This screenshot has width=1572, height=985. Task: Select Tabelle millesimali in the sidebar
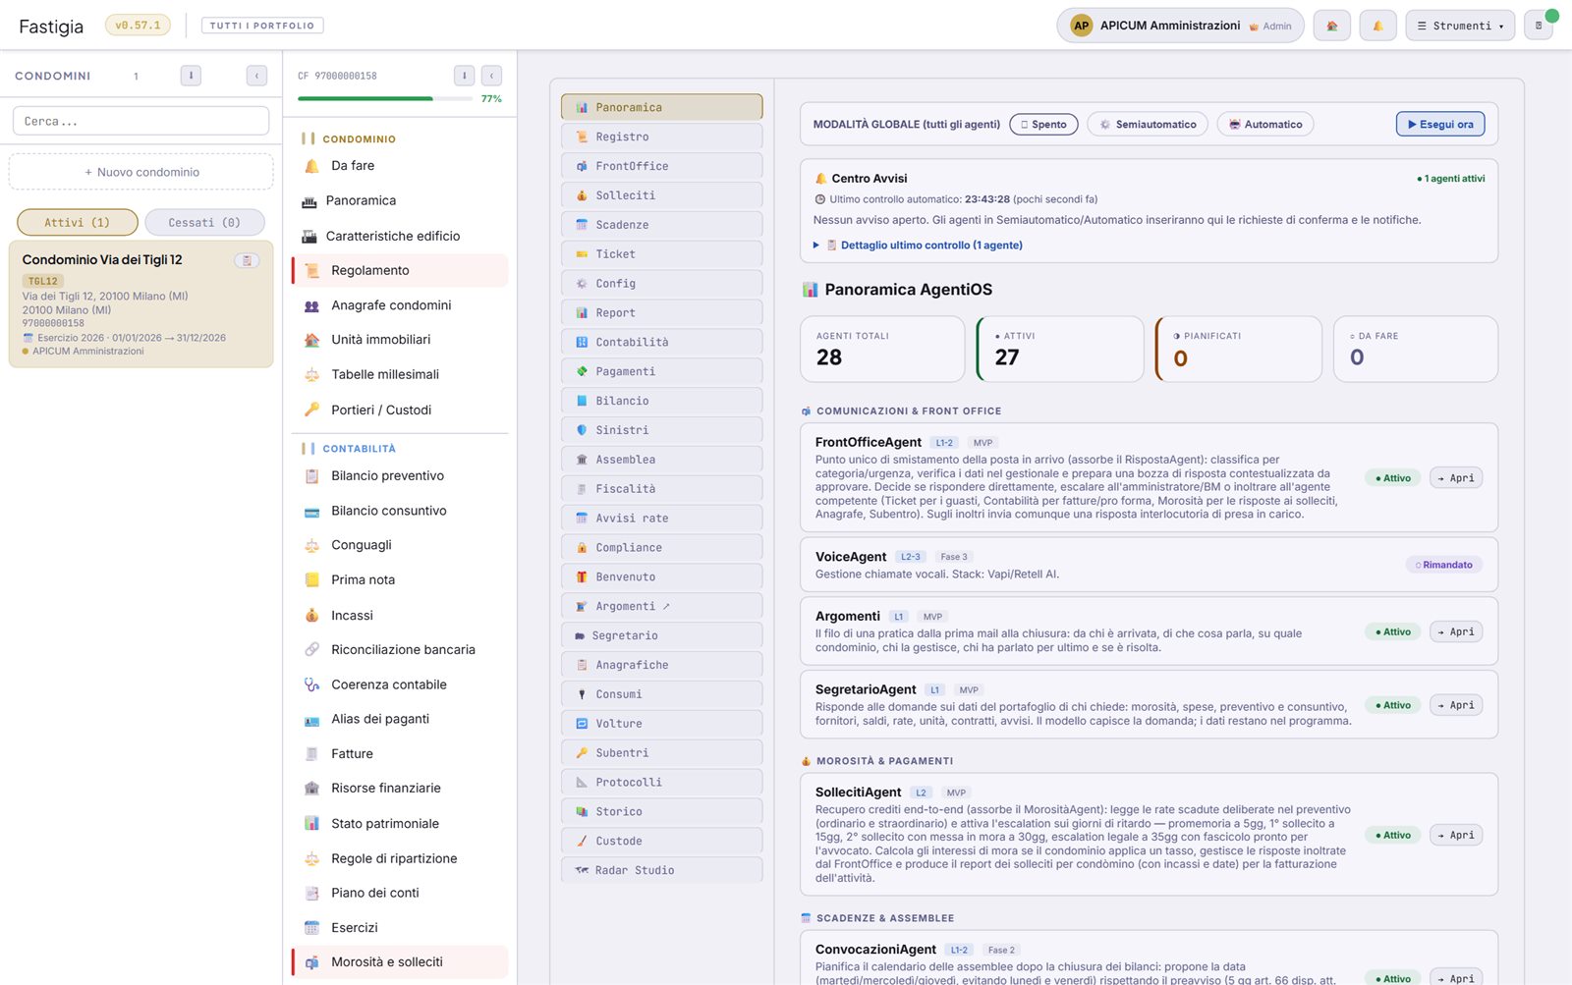point(401,375)
